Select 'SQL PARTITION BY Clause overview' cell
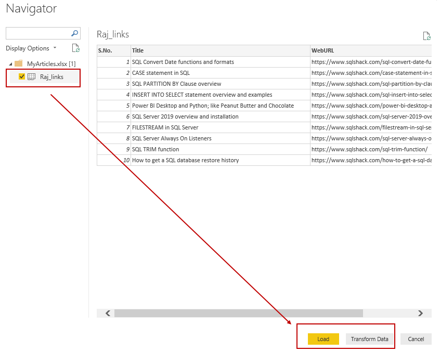The width and height of the screenshot is (440, 352). [x=221, y=84]
